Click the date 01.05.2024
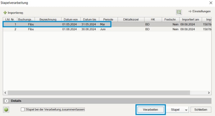The height and width of the screenshot is (116, 215). [x=70, y=24]
